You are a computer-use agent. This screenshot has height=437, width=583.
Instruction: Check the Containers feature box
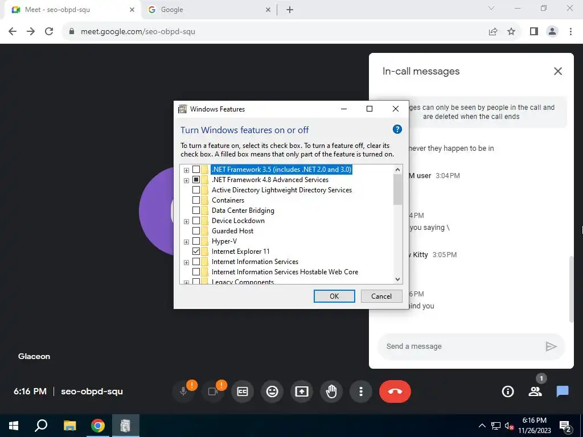[196, 200]
